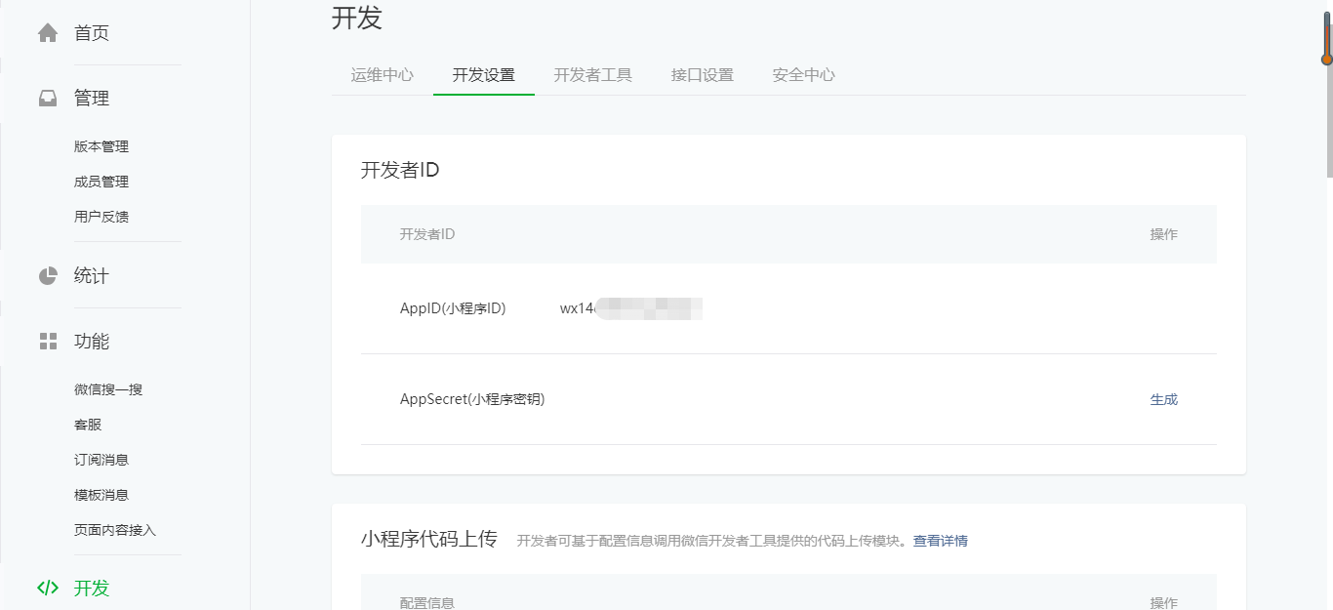
Task: Click the vertical page scrollbar
Action: [x=1327, y=107]
